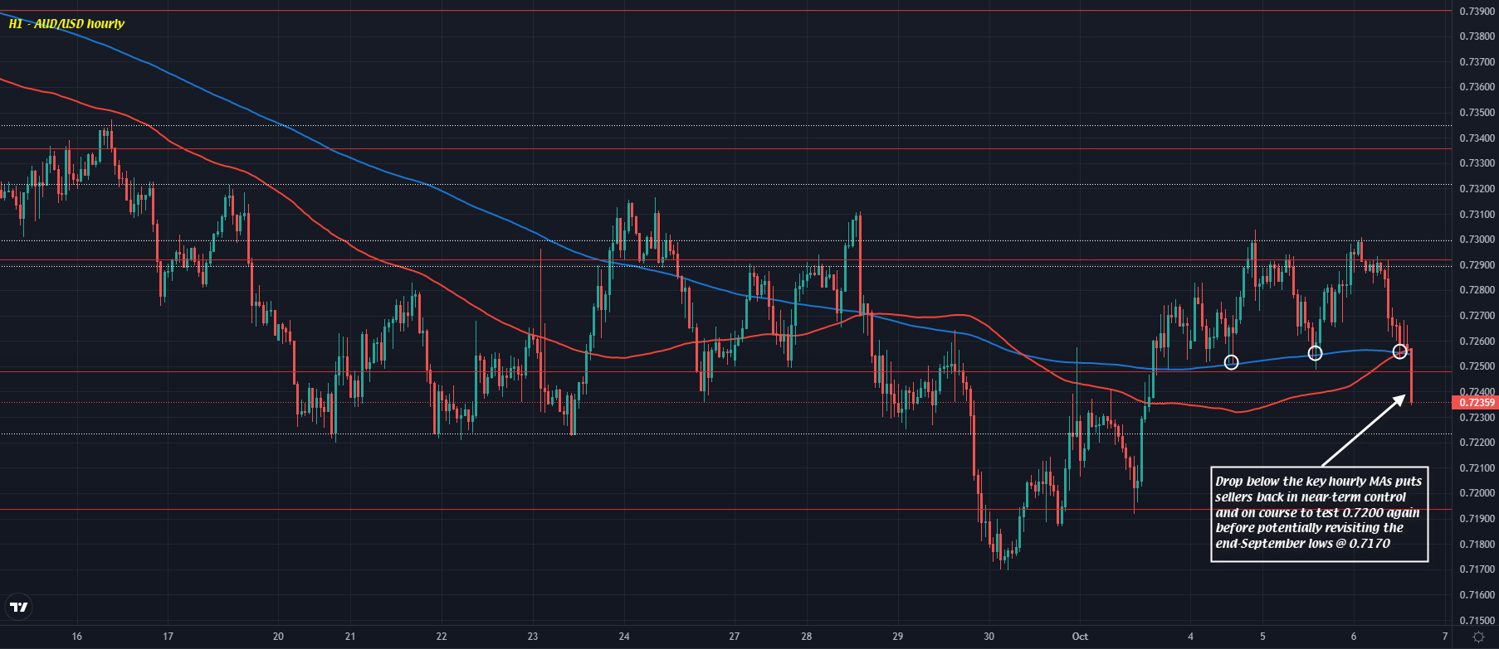
Task: Click the 0.73100 price axis label
Action: (x=1477, y=215)
